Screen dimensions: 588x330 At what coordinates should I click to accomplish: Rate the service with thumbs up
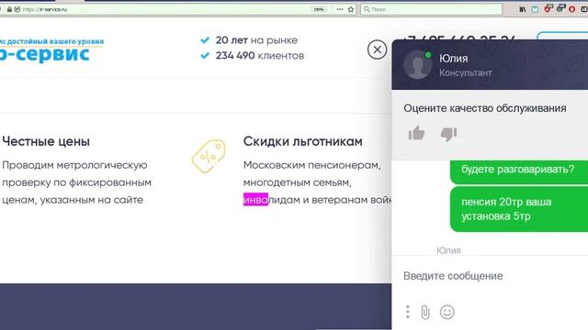coord(416,133)
